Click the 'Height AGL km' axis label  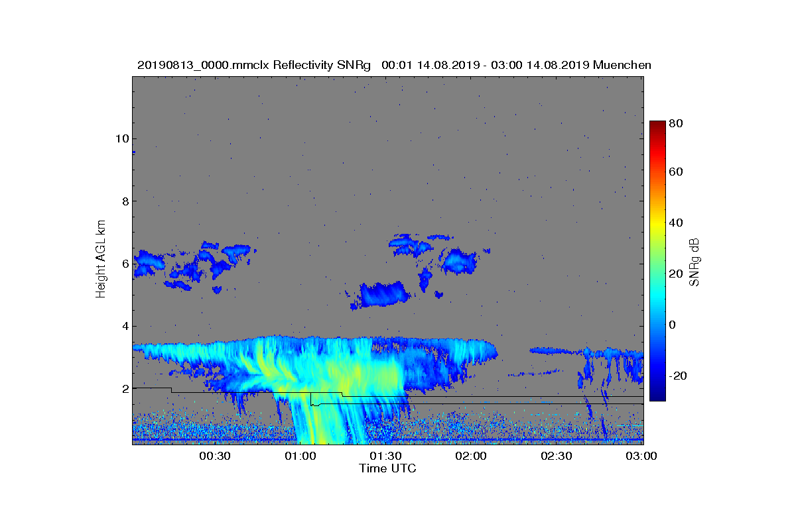[x=101, y=260]
